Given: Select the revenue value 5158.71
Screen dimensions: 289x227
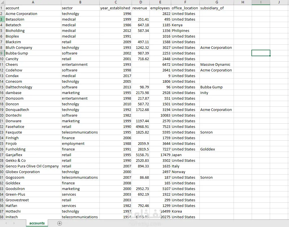Looking at the screenshot, I should click(141, 155).
